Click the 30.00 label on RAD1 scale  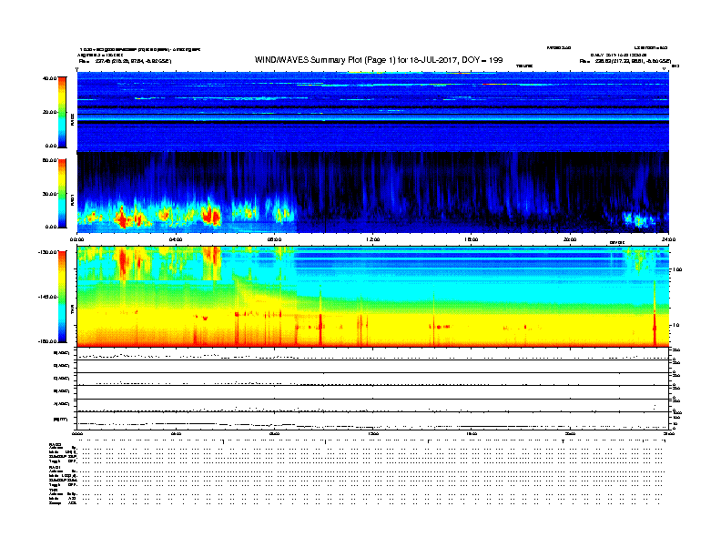50,194
